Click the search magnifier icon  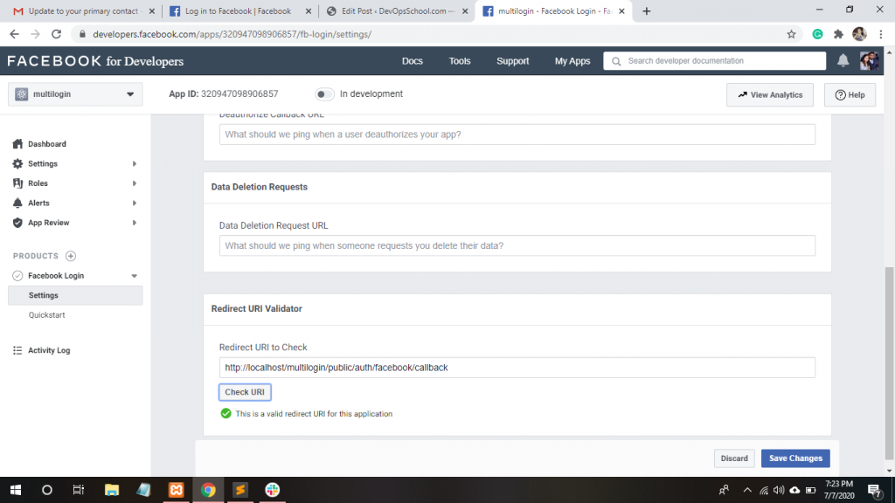pyautogui.click(x=616, y=61)
